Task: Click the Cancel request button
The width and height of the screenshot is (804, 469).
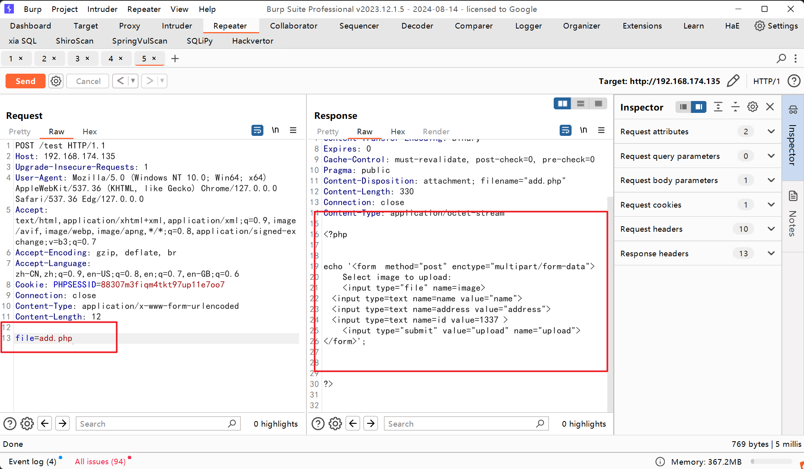Action: 88,81
